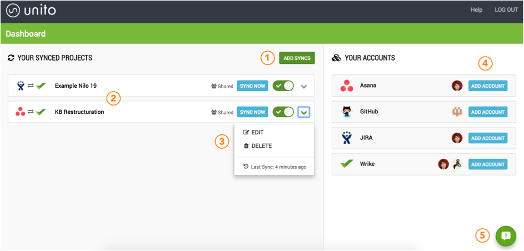Viewport: 524px width, 251px height.
Task: Click the second sketch avatar in Wrike row
Action: click(457, 164)
